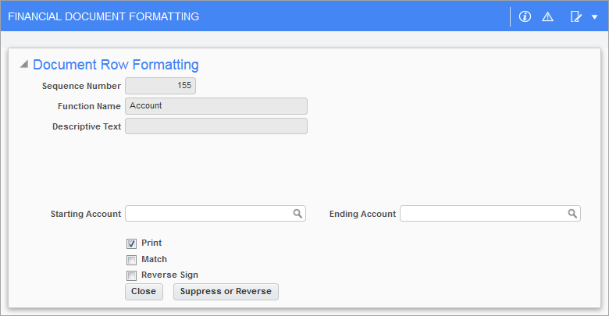Uncheck the Print checkbox
Viewport: 609px width, 316px height.
tap(132, 243)
